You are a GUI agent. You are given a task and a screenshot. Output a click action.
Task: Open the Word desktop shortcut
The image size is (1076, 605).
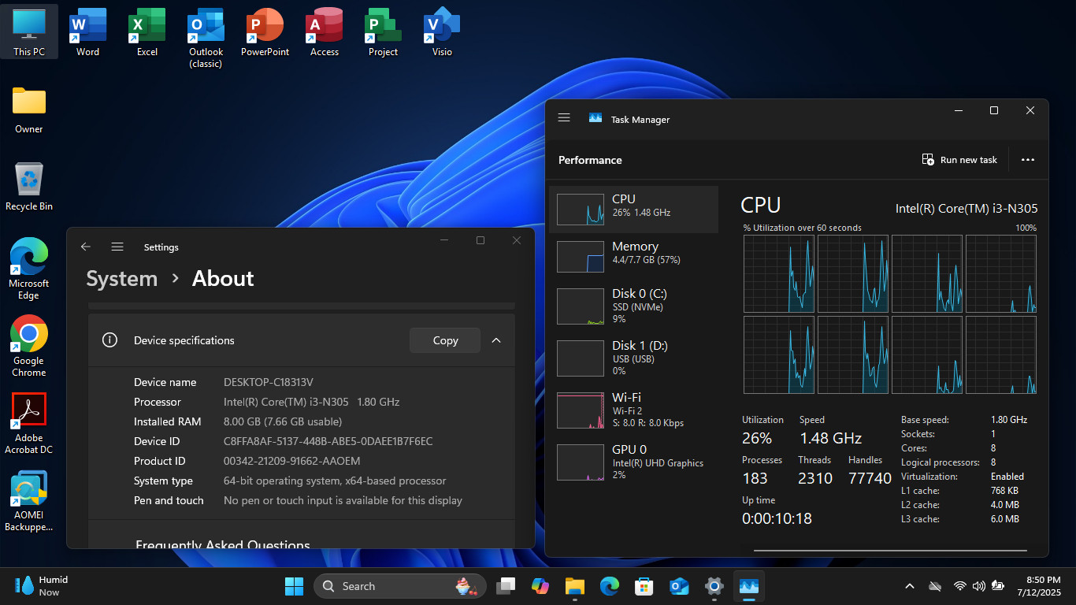(x=87, y=32)
